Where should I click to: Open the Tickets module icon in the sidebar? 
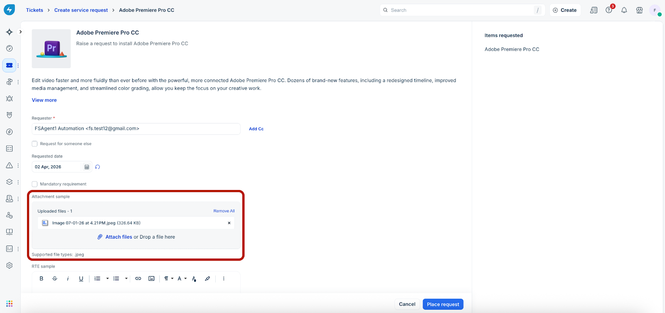pyautogui.click(x=9, y=65)
